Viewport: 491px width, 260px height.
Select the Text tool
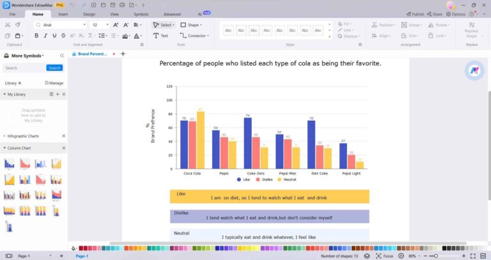pos(160,36)
